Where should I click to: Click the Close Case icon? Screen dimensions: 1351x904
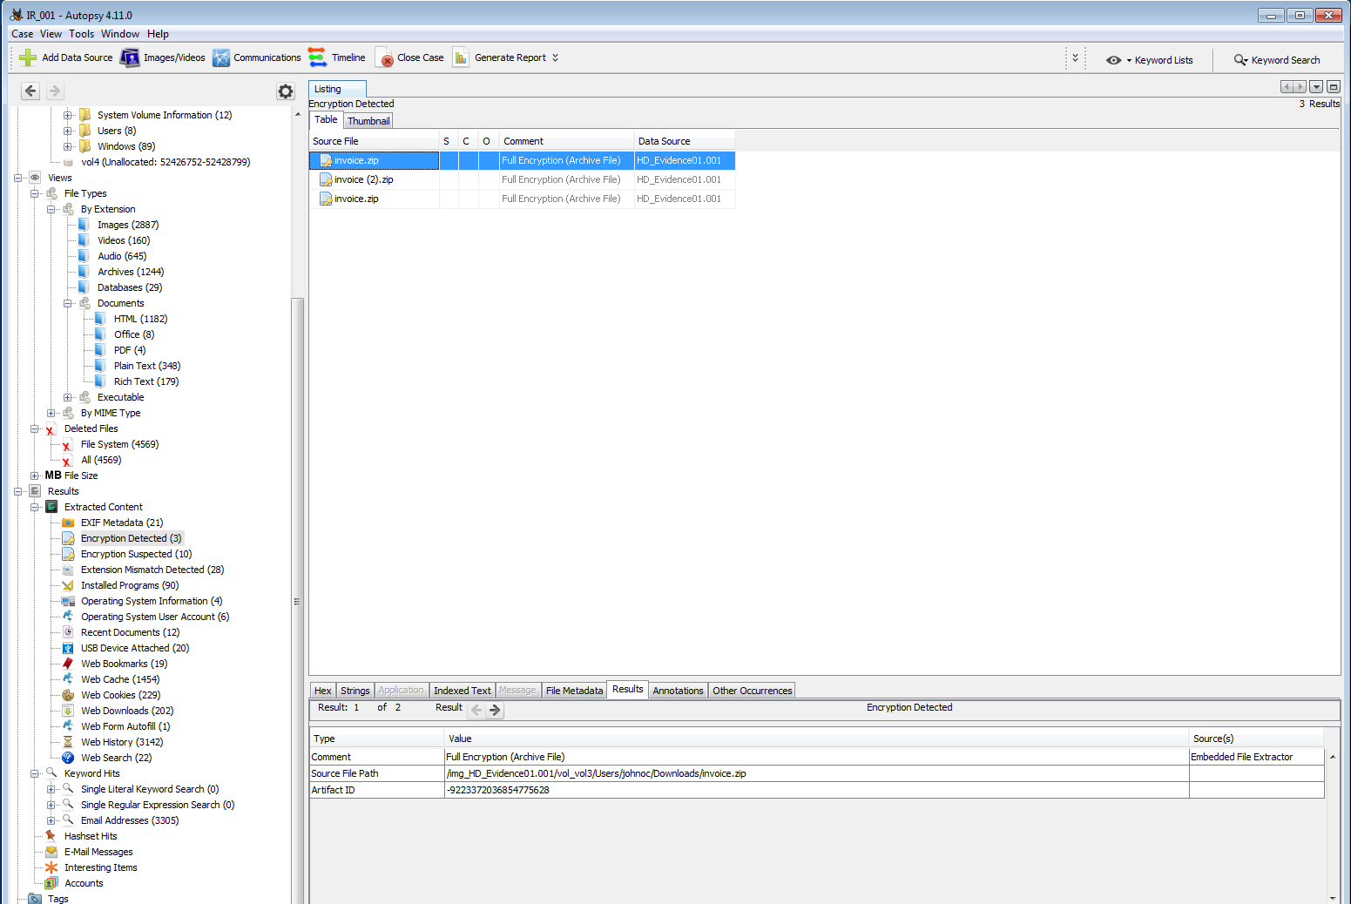384,57
